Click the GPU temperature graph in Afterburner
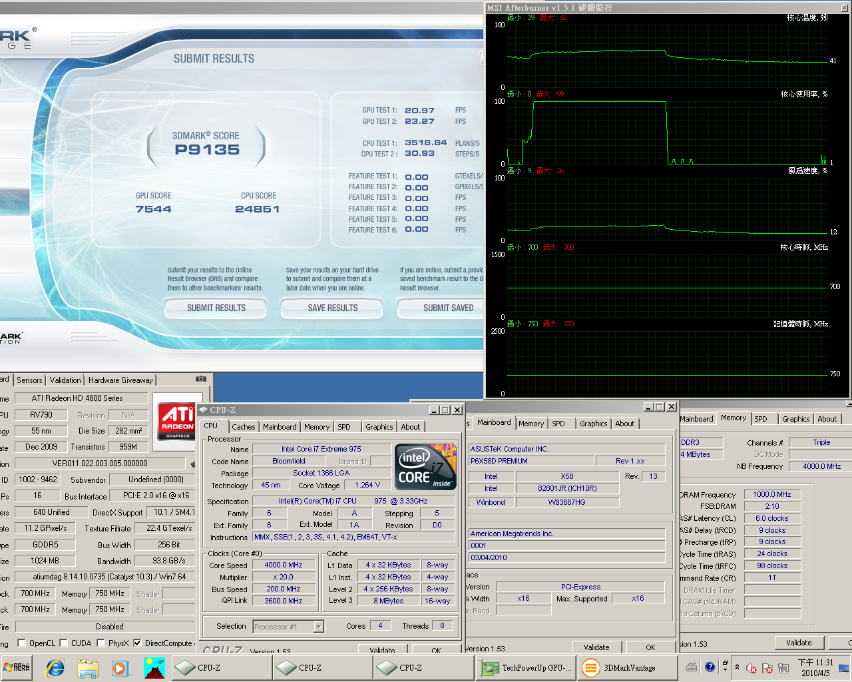Screen dimensions: 852x682 [x=667, y=56]
